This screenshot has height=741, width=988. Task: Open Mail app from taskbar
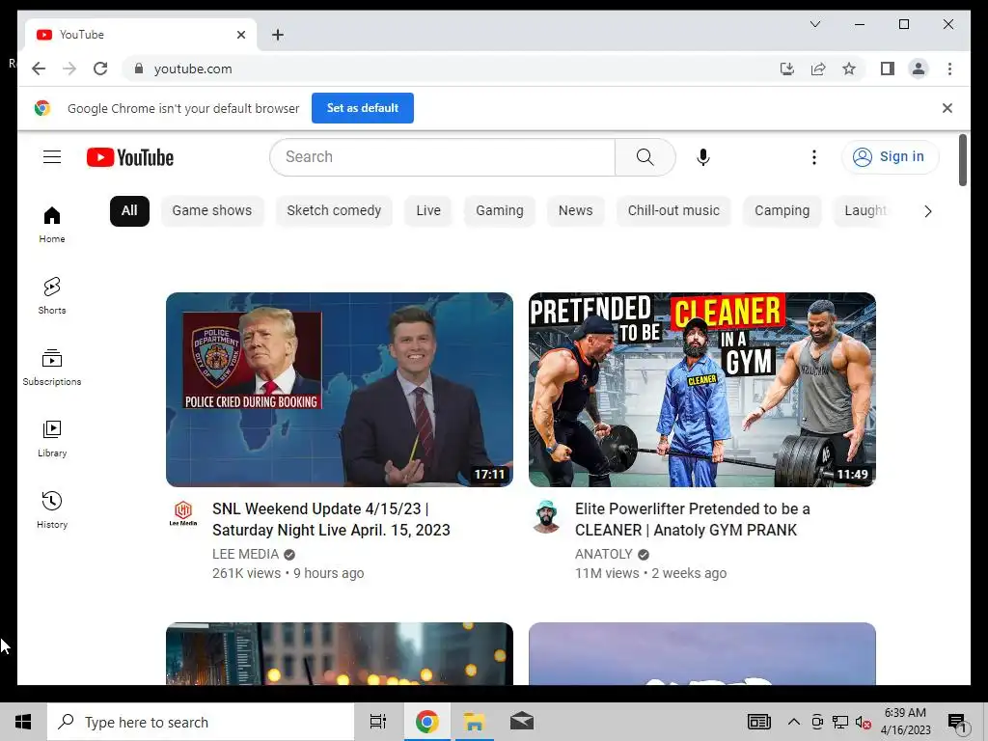[522, 722]
